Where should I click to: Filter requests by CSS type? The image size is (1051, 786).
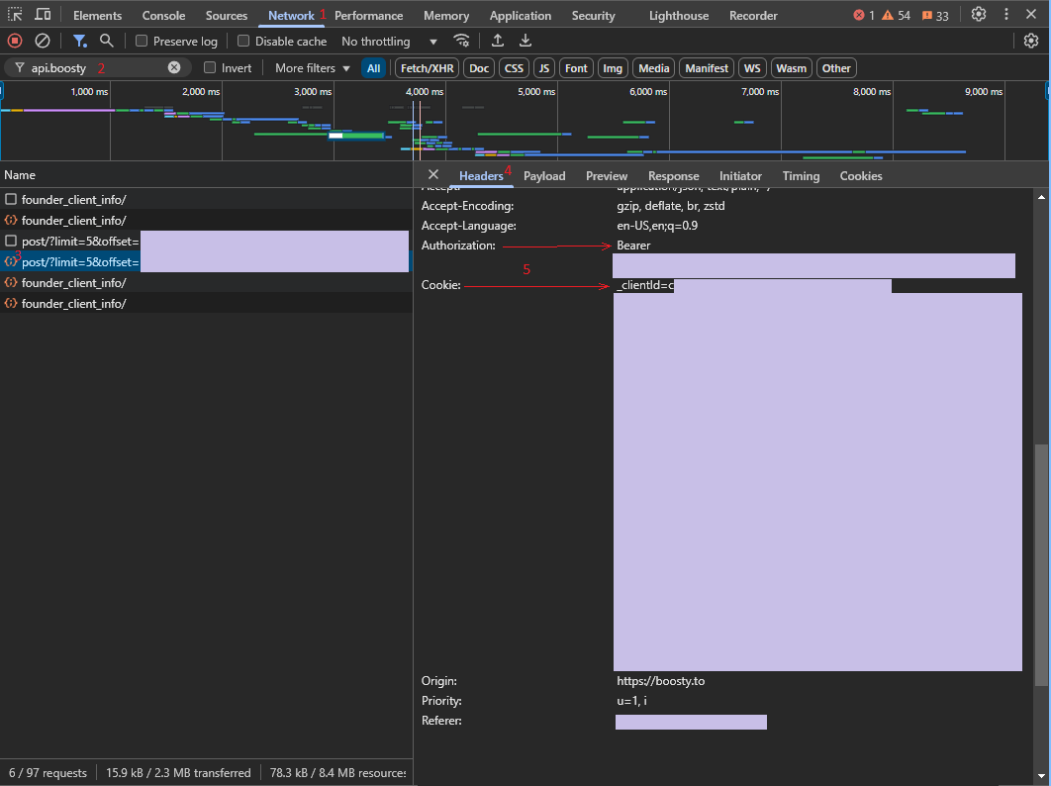(x=514, y=67)
